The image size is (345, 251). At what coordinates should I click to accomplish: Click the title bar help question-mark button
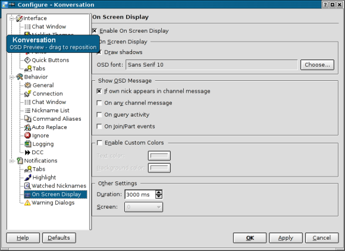click(x=325, y=5)
